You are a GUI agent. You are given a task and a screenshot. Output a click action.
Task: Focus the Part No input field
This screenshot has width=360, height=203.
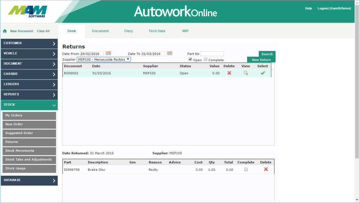(212, 54)
